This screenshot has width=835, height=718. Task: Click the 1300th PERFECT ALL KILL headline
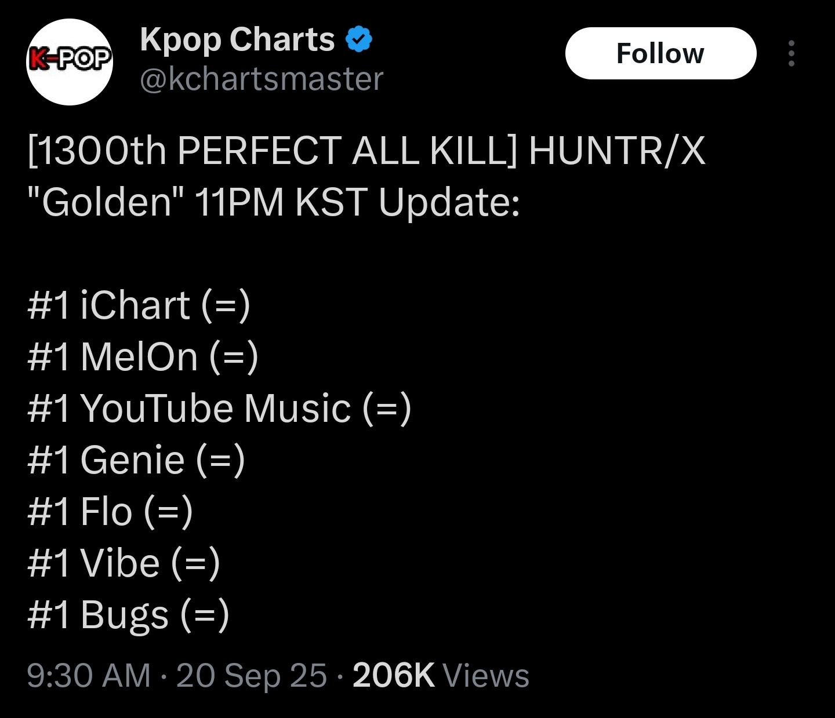(x=271, y=151)
